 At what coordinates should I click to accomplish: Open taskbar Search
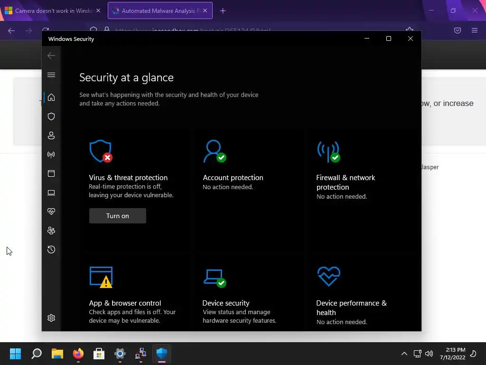pos(37,354)
